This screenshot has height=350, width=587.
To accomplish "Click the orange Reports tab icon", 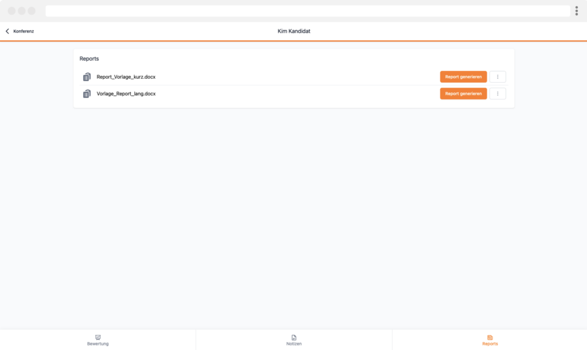I will (490, 337).
